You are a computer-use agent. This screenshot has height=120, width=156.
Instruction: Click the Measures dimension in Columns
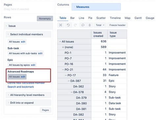[96, 7]
